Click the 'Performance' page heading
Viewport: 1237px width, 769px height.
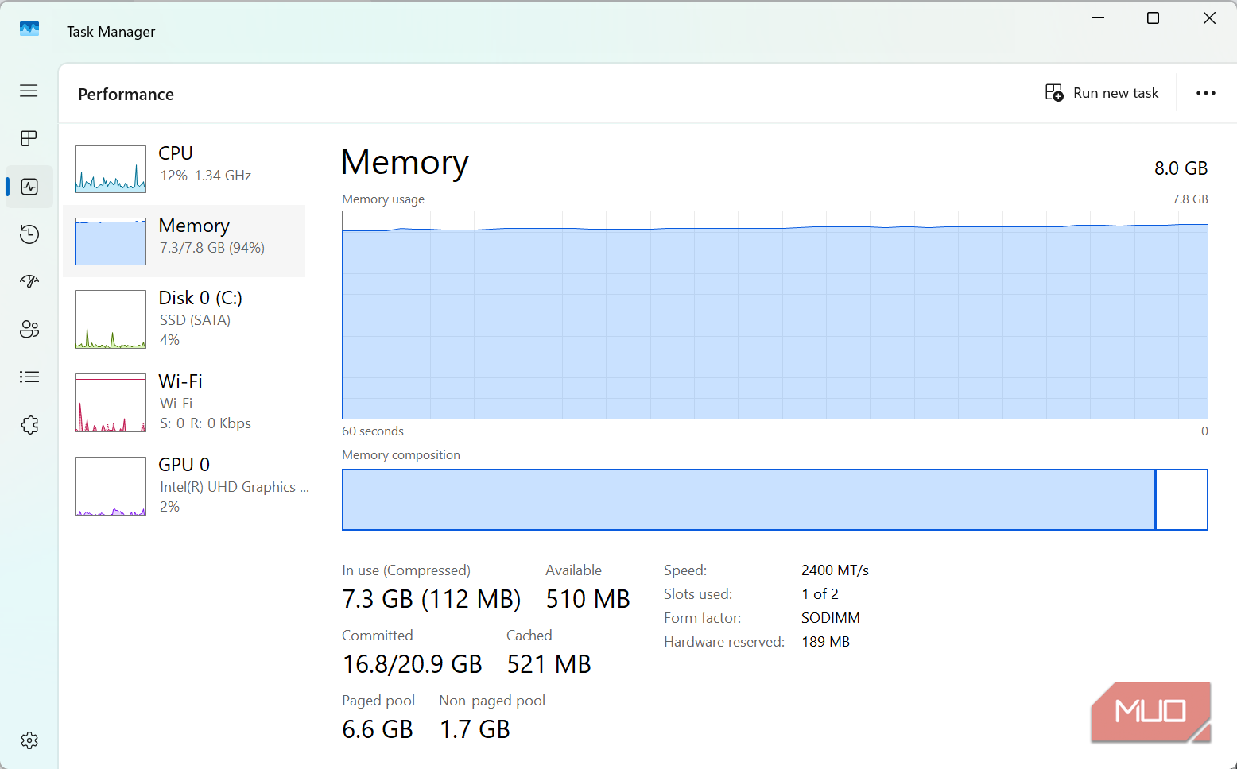[x=126, y=95]
